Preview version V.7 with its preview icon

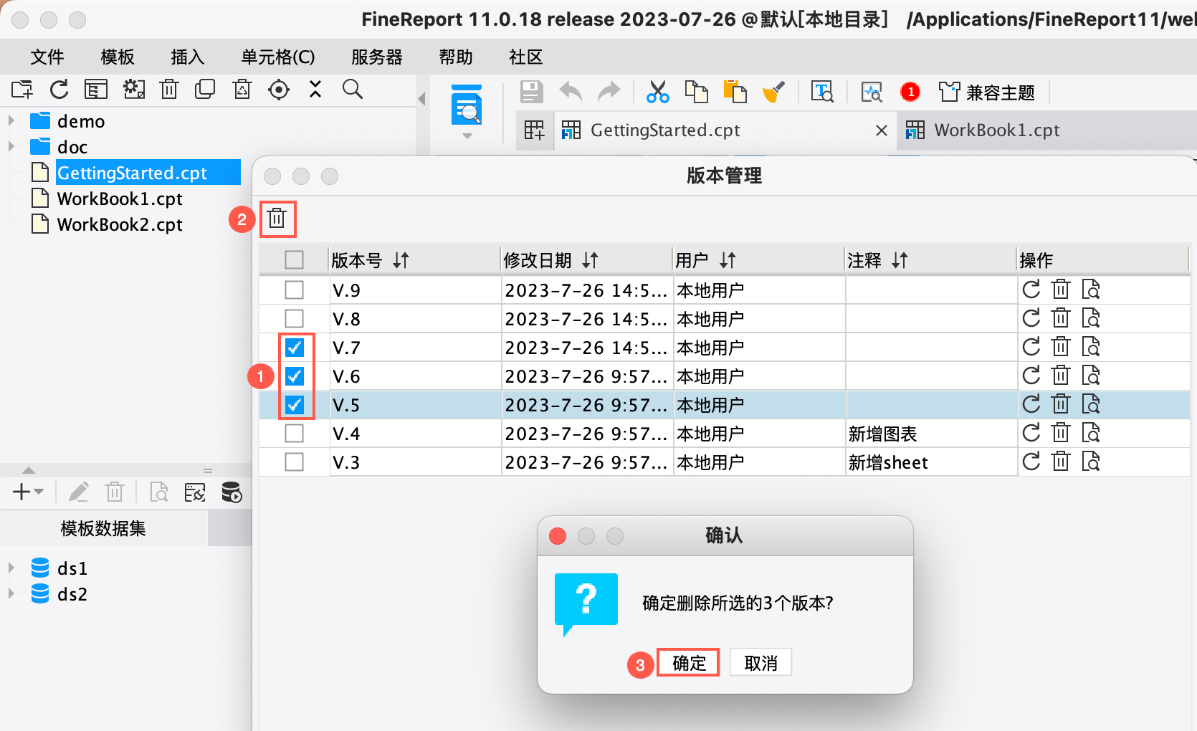coord(1090,347)
